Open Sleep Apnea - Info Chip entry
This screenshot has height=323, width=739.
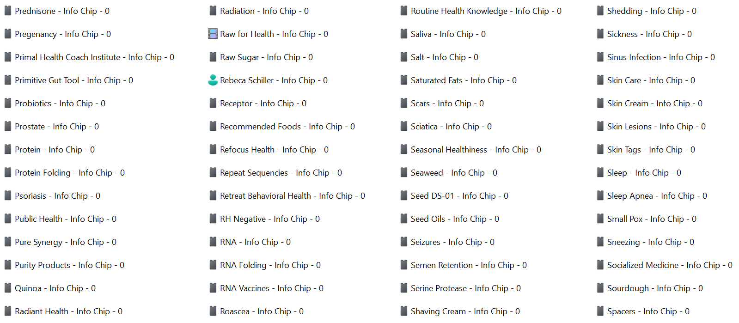point(657,196)
